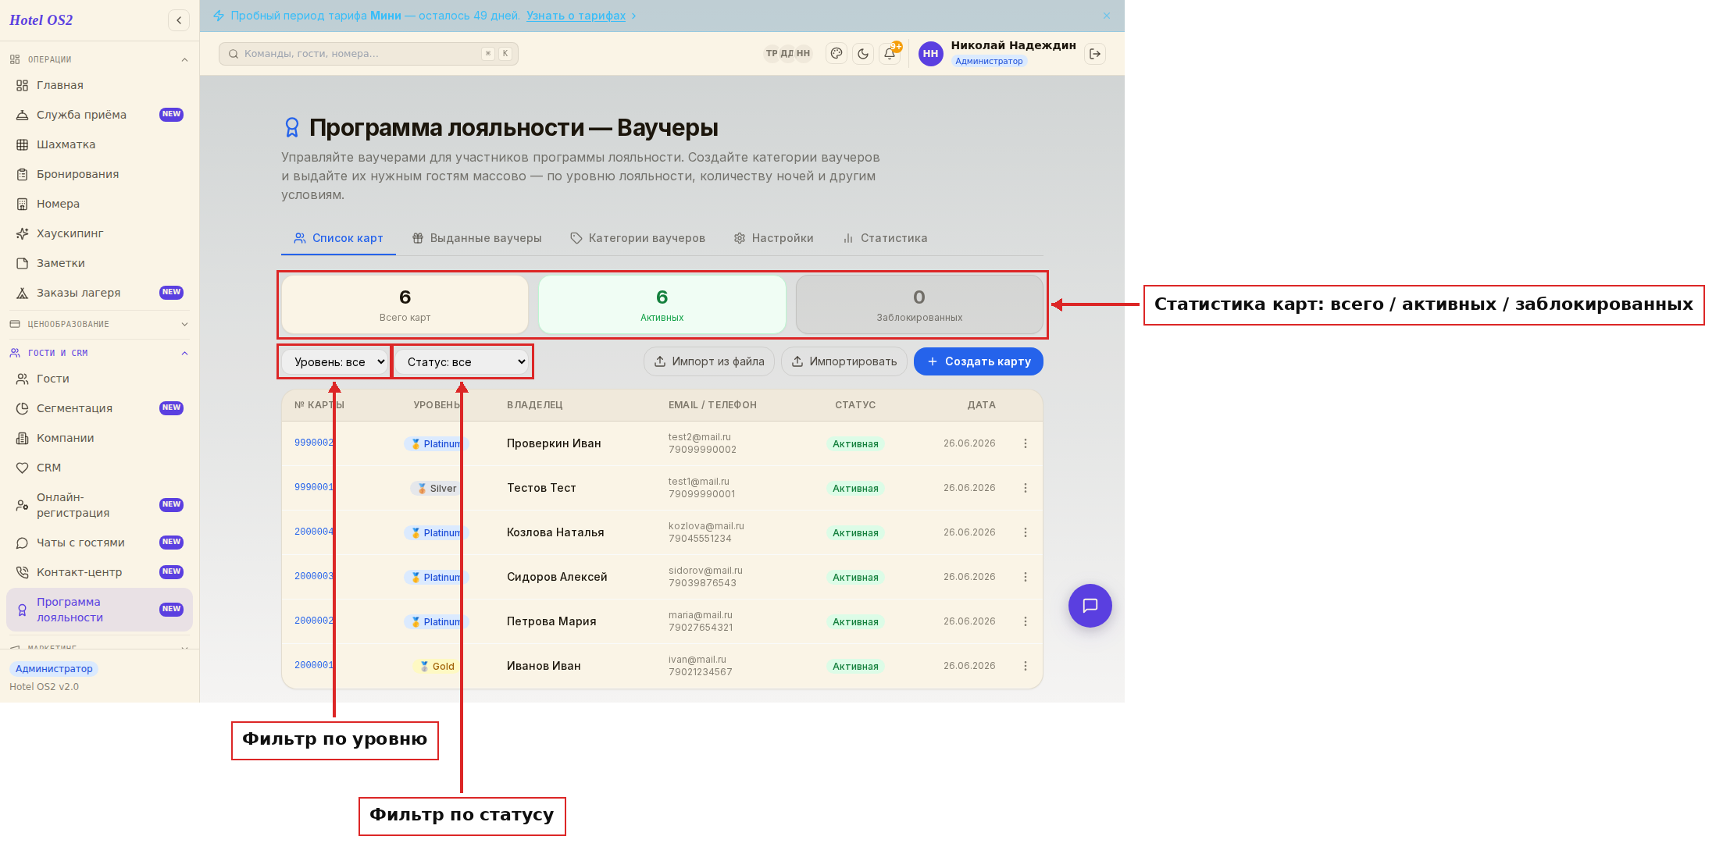Screen dimensions: 1723x854
Task: Open Бронирования section
Action: point(99,174)
